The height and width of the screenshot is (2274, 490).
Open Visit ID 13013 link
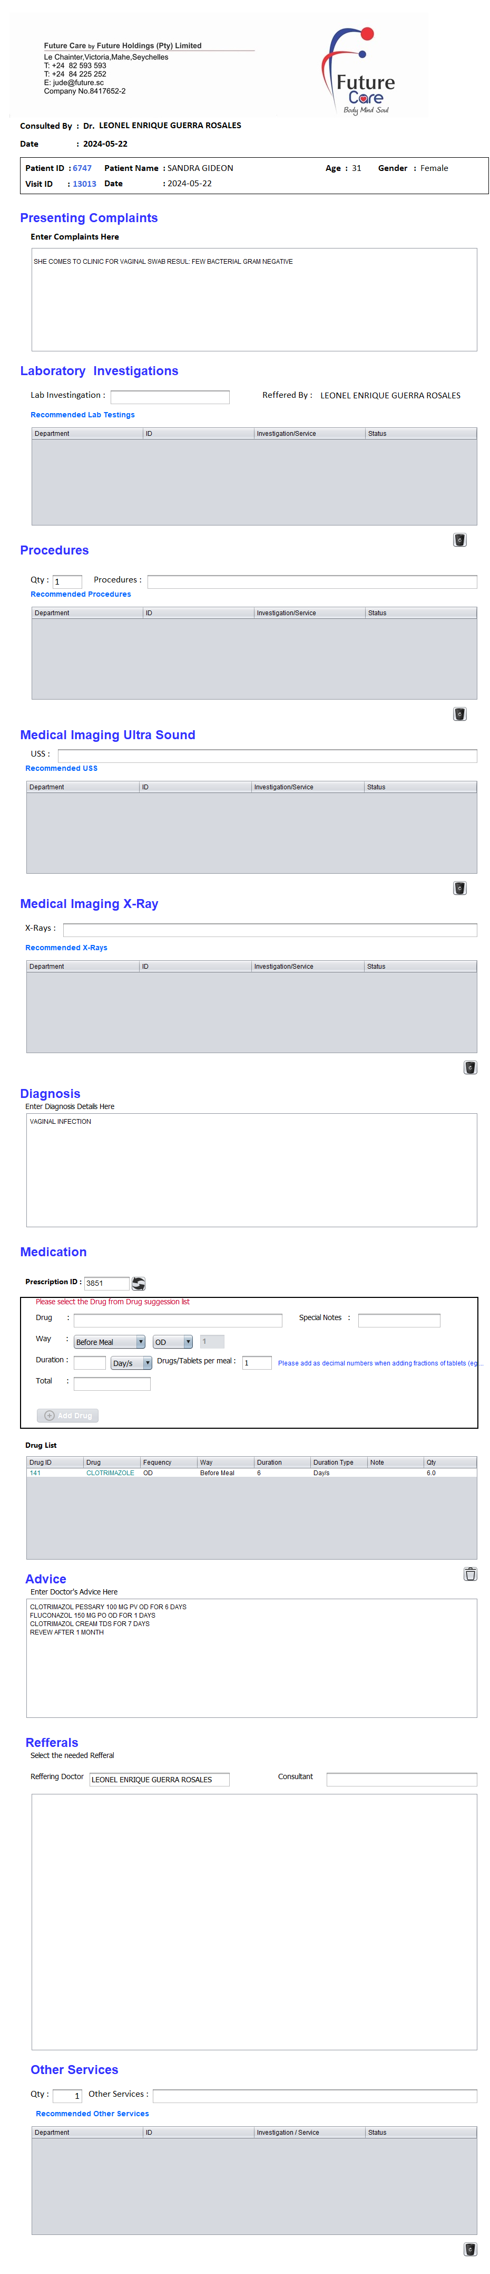85,184
